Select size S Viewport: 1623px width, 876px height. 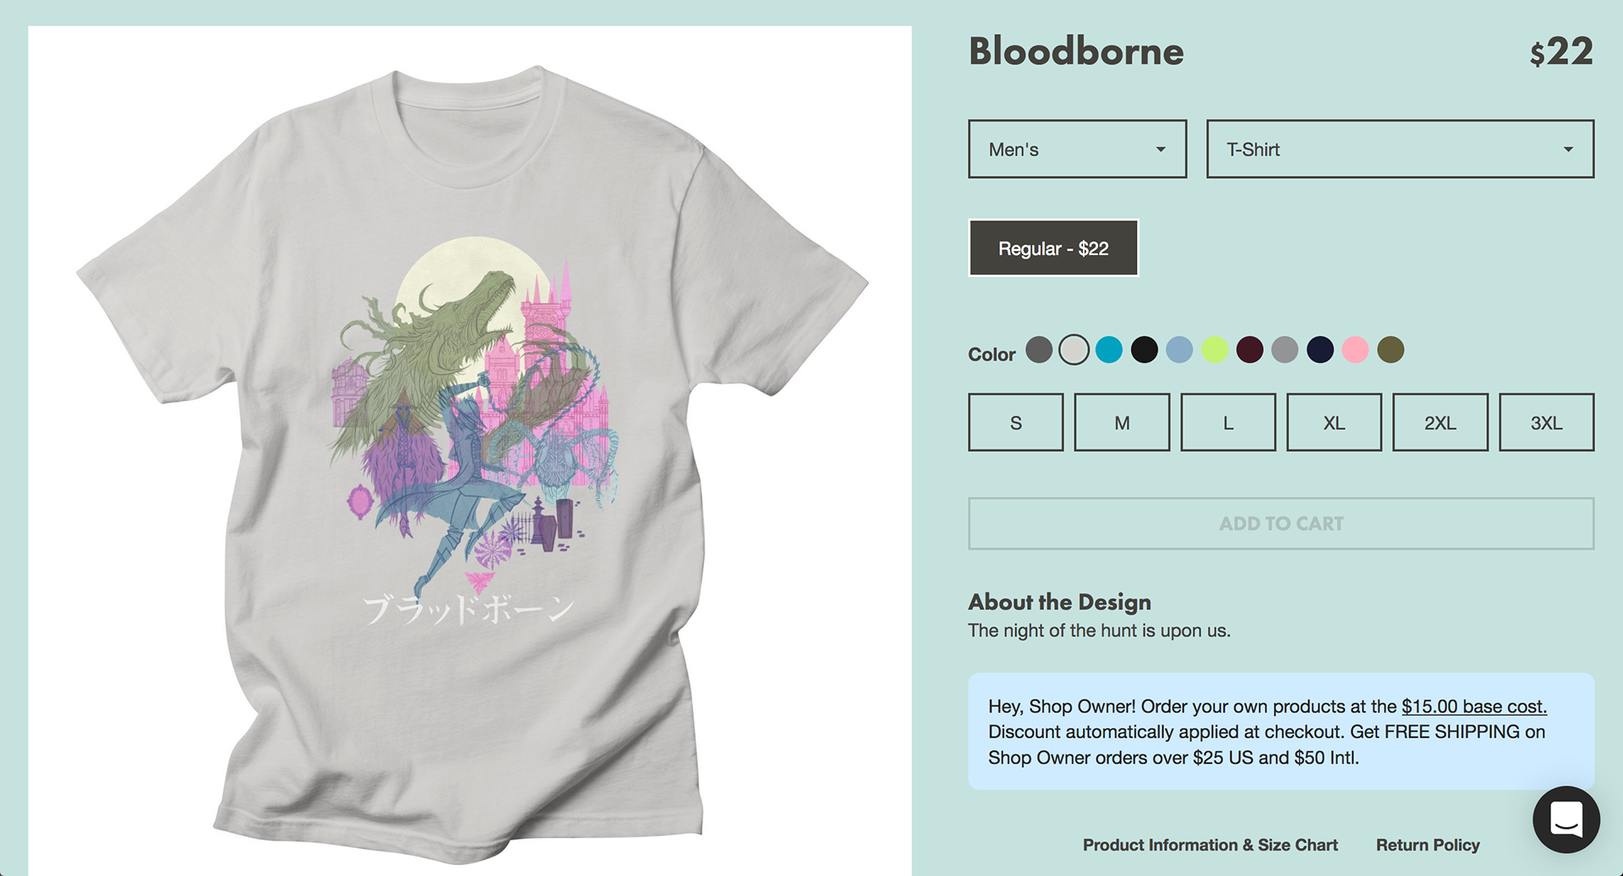pos(1016,422)
